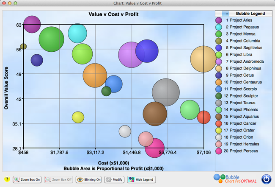Screen dimensions: 275x187
Task: Select 13 Project Taurus in legend list
Action: click(243, 103)
